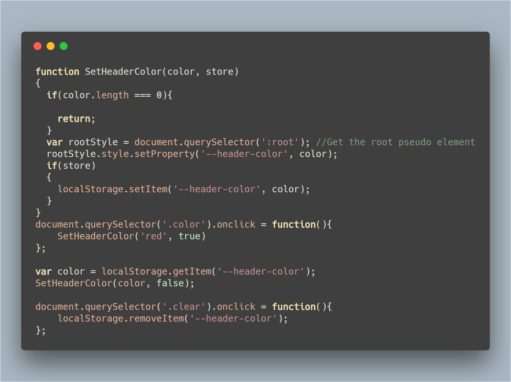Click the false keyword argument
Image resolution: width=511 pixels, height=382 pixels.
coord(170,283)
